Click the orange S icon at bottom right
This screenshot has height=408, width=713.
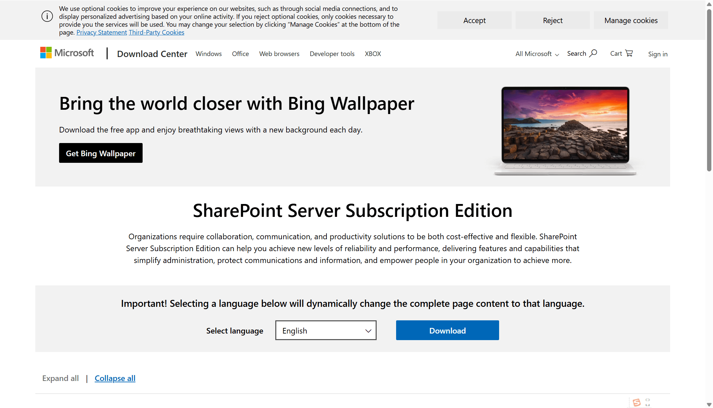tap(636, 402)
